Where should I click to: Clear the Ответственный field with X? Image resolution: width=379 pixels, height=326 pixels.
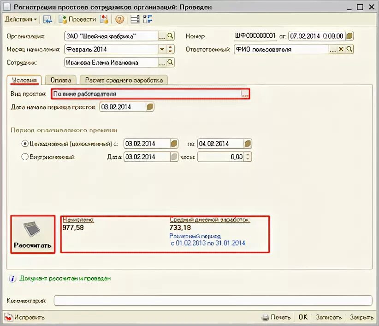(x=341, y=49)
